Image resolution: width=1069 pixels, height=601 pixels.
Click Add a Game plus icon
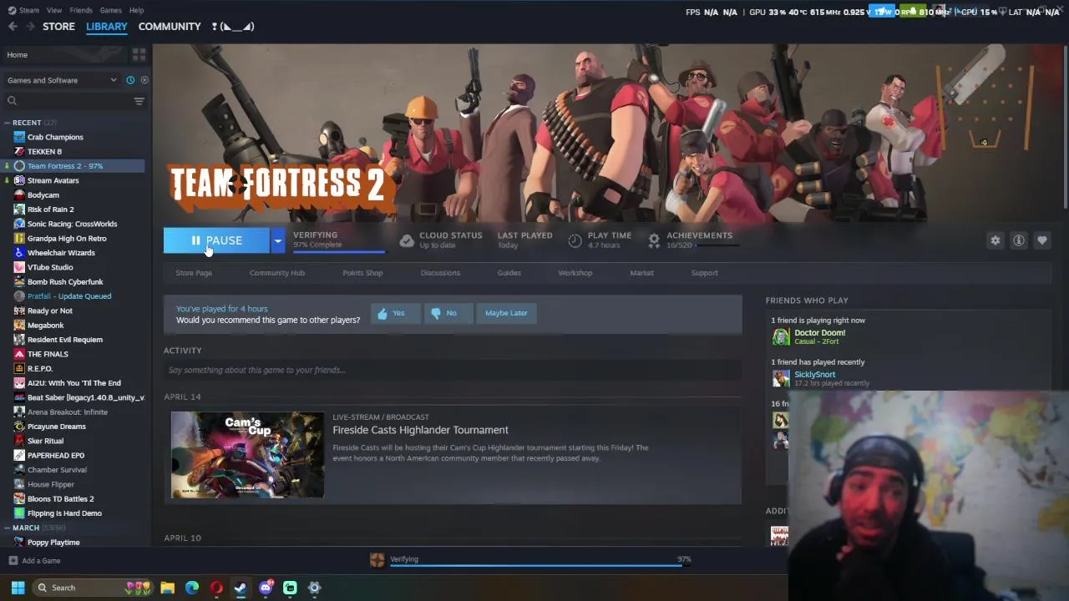pos(13,561)
